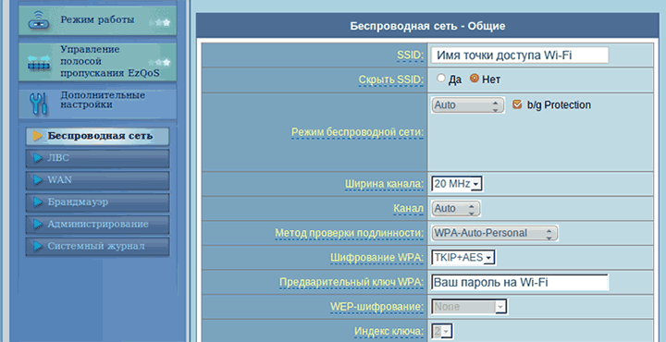Open Управление полосой пропускания EzQoS
Screen dimensions: 666x342
(98, 62)
